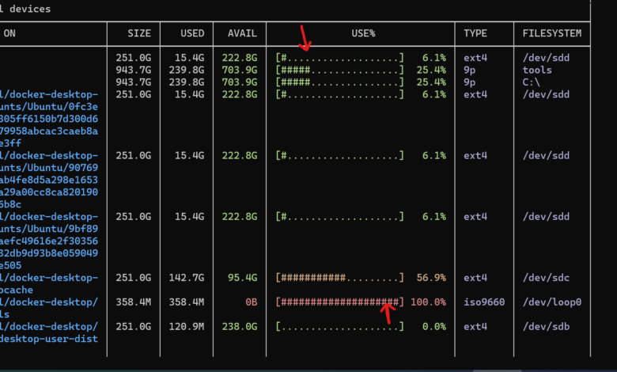
Task: Click the FILESYSTEM column header
Action: coord(551,33)
